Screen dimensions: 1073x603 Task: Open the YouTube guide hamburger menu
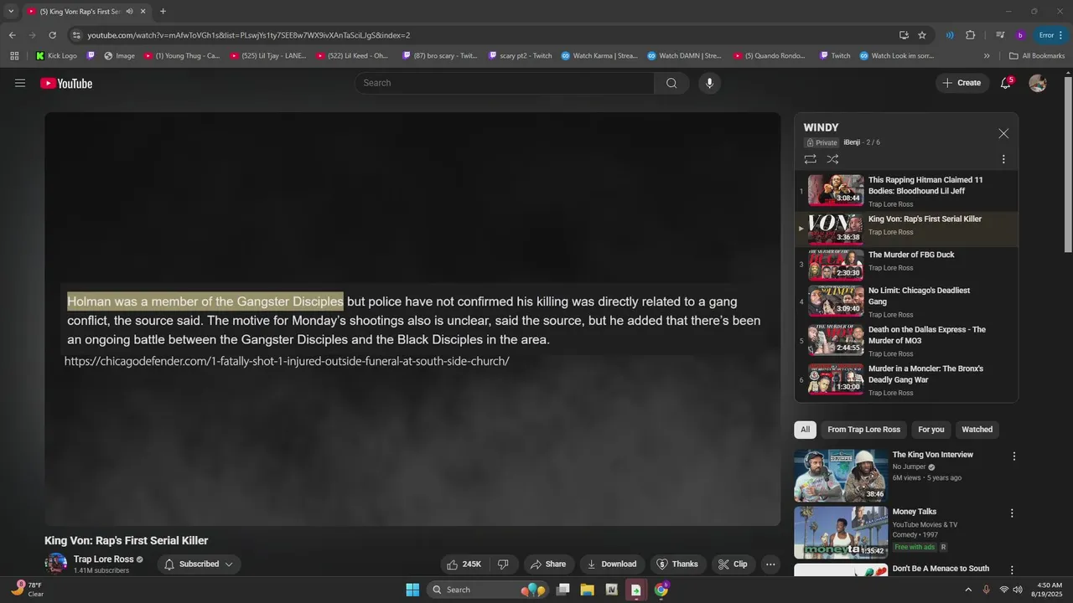click(x=20, y=83)
